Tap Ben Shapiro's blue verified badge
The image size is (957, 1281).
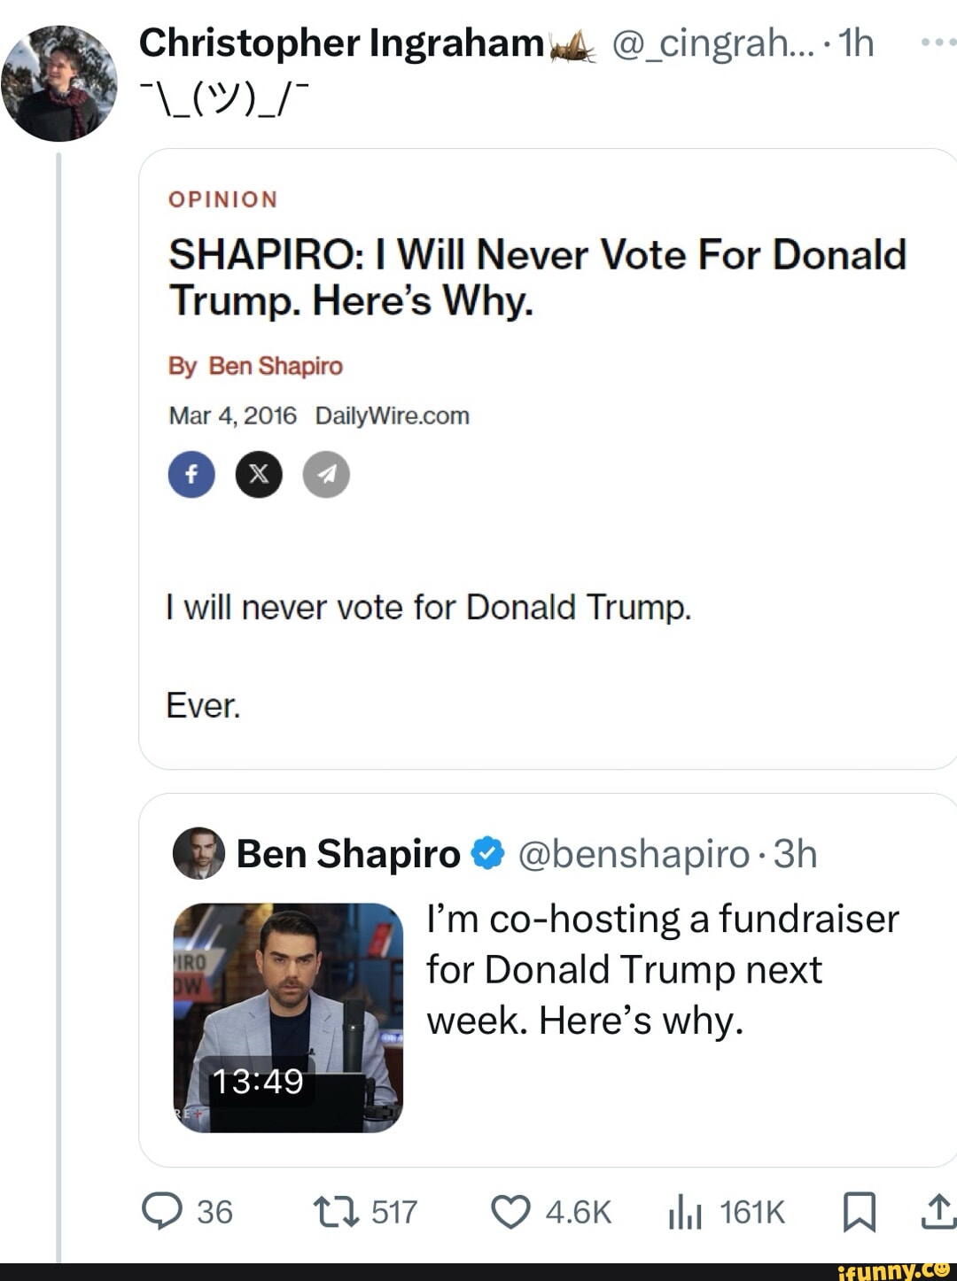point(486,853)
